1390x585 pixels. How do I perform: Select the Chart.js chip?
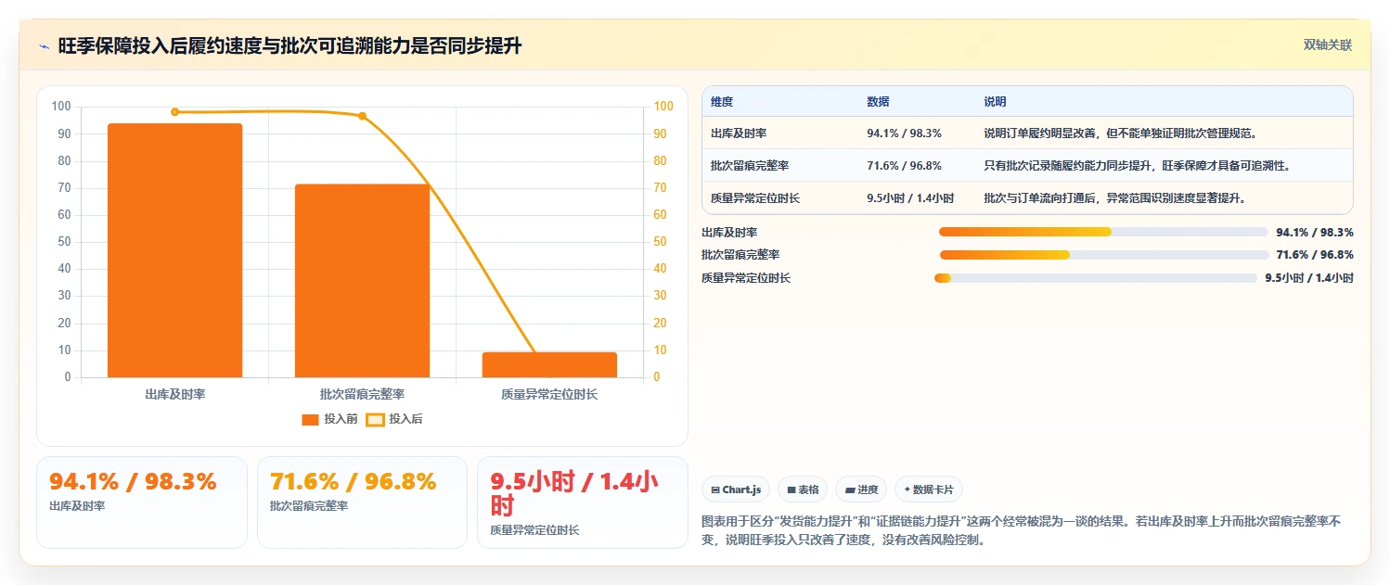click(736, 490)
